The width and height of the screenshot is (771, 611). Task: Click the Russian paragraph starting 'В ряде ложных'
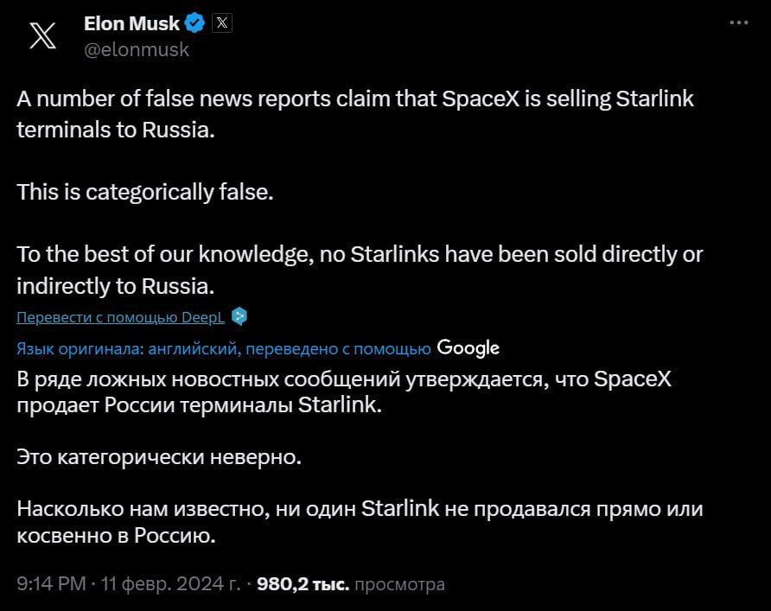coord(346,391)
